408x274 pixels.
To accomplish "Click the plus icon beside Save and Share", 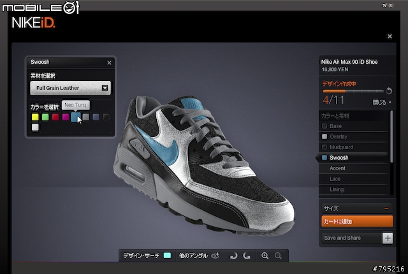I will coord(388,238).
